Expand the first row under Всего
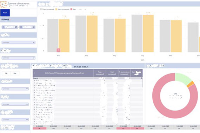200x133 pixels. [x=34, y=80]
